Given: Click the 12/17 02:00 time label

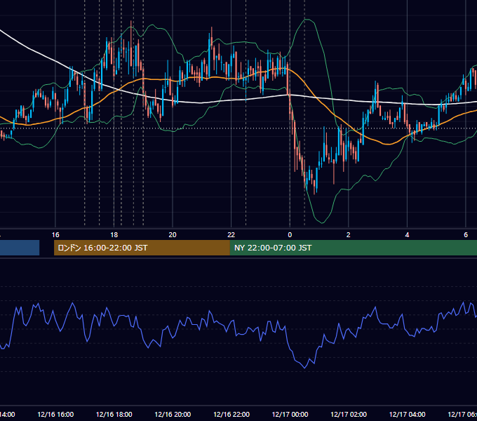Looking at the screenshot, I should point(349,414).
